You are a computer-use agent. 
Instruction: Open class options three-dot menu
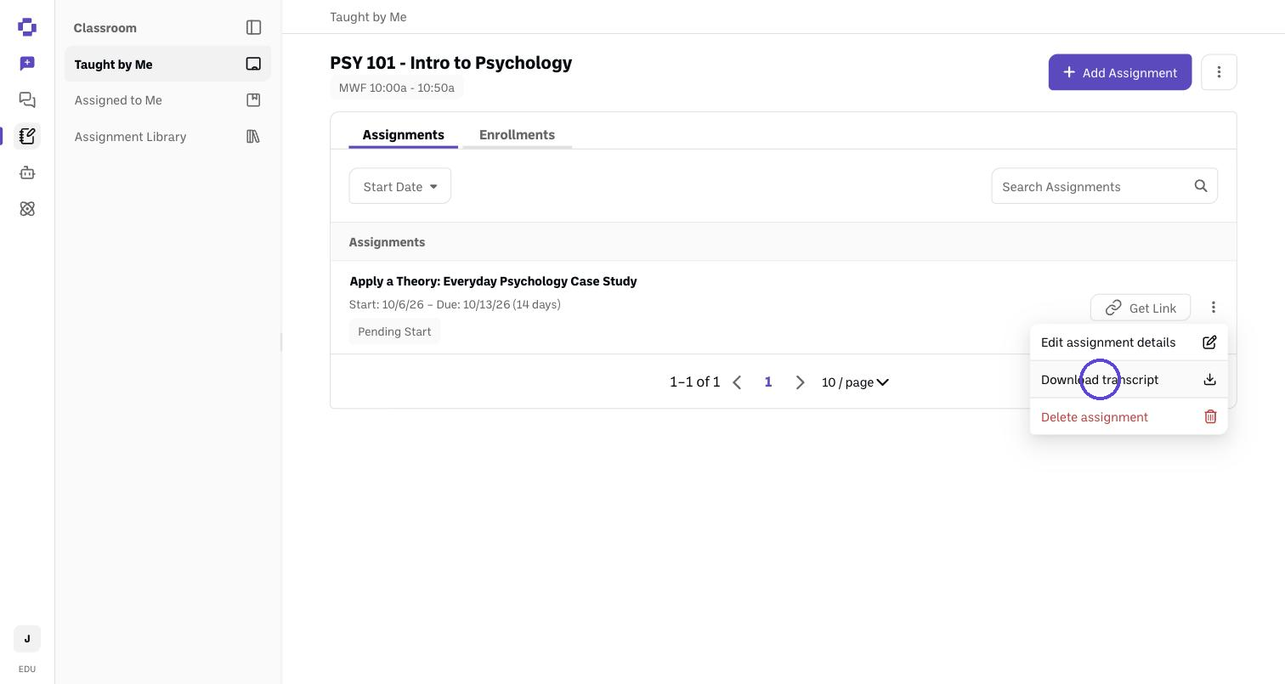click(1219, 72)
